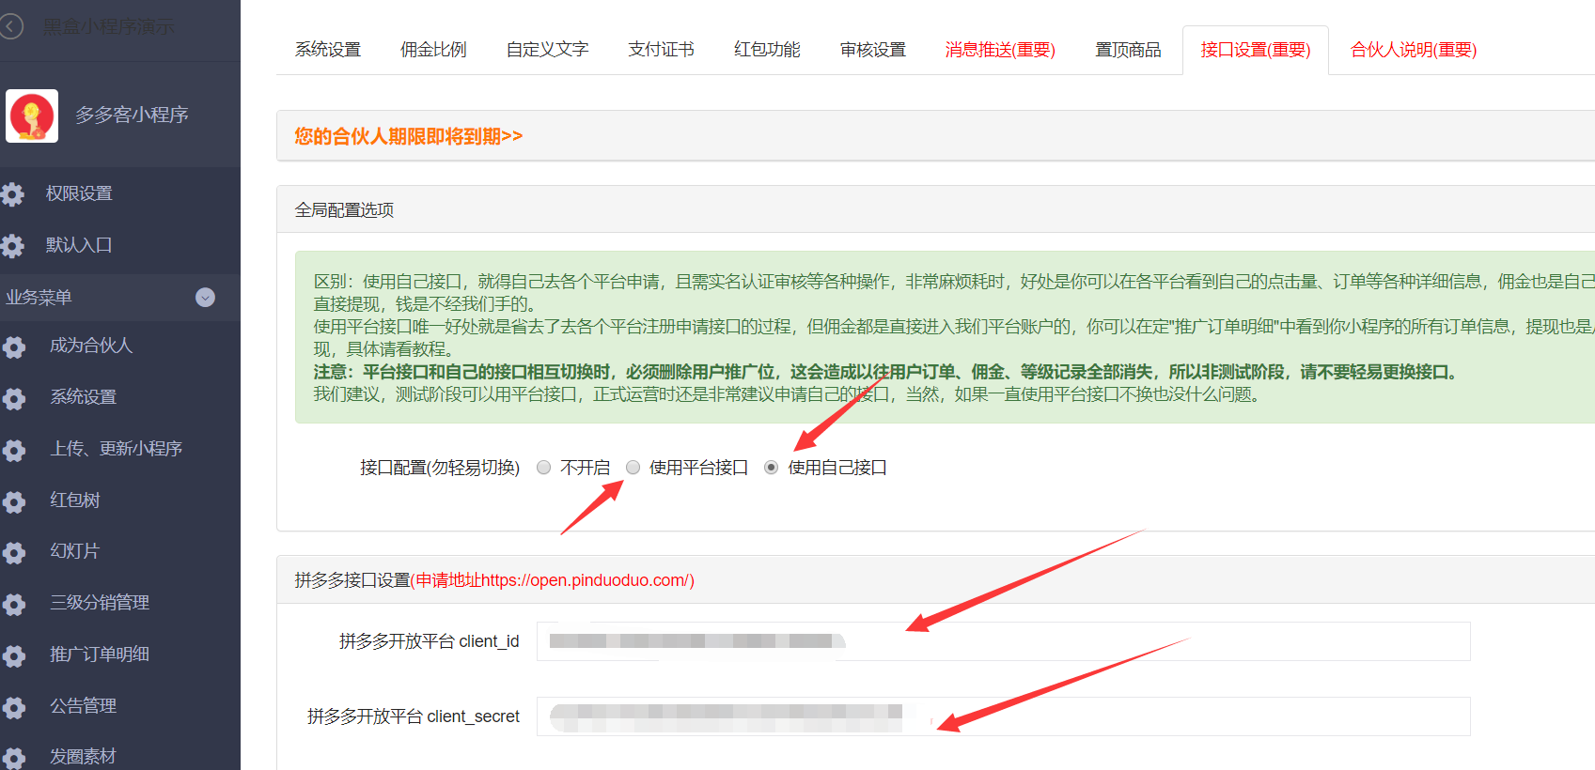Open 系统设置 sidebar menu item
This screenshot has height=770, width=1595.
83,397
